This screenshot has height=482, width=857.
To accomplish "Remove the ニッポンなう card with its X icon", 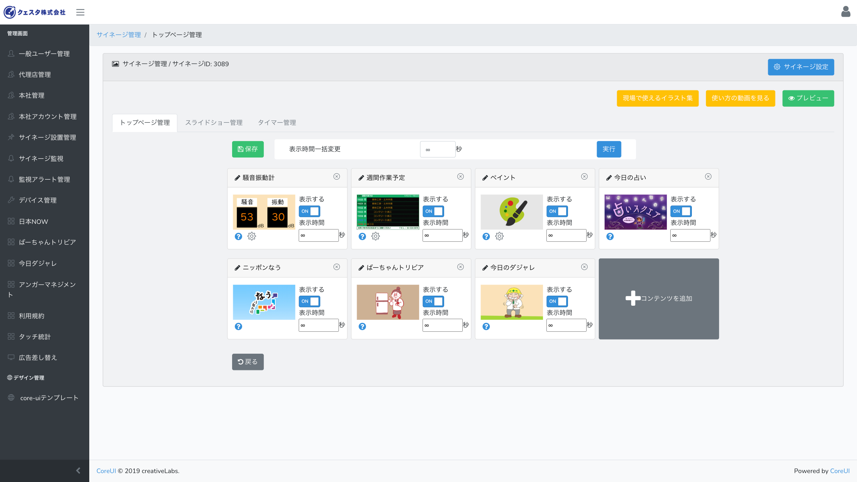I will pos(337,267).
